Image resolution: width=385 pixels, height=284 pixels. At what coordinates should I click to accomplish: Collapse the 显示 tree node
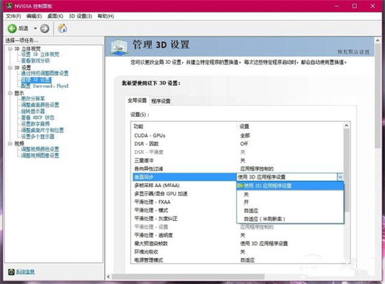[x=10, y=93]
